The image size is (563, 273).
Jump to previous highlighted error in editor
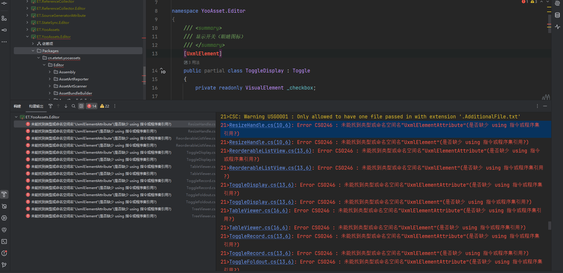[541, 2]
